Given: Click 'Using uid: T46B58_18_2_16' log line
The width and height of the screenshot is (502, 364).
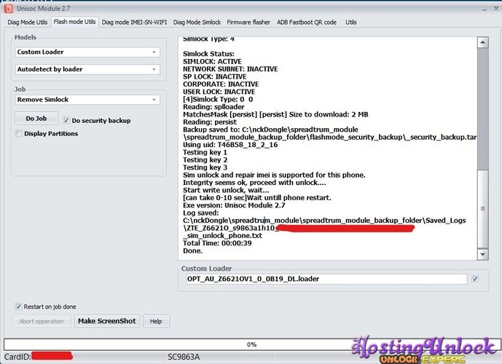Looking at the screenshot, I should point(230,145).
